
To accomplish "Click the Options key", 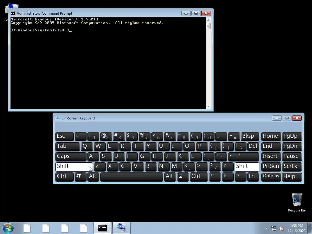I will pyautogui.click(x=271, y=177).
